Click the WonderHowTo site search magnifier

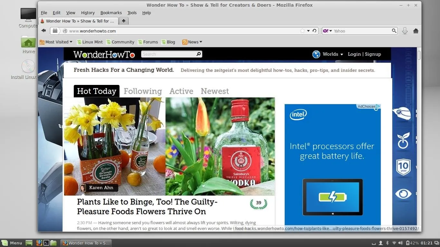click(x=199, y=54)
